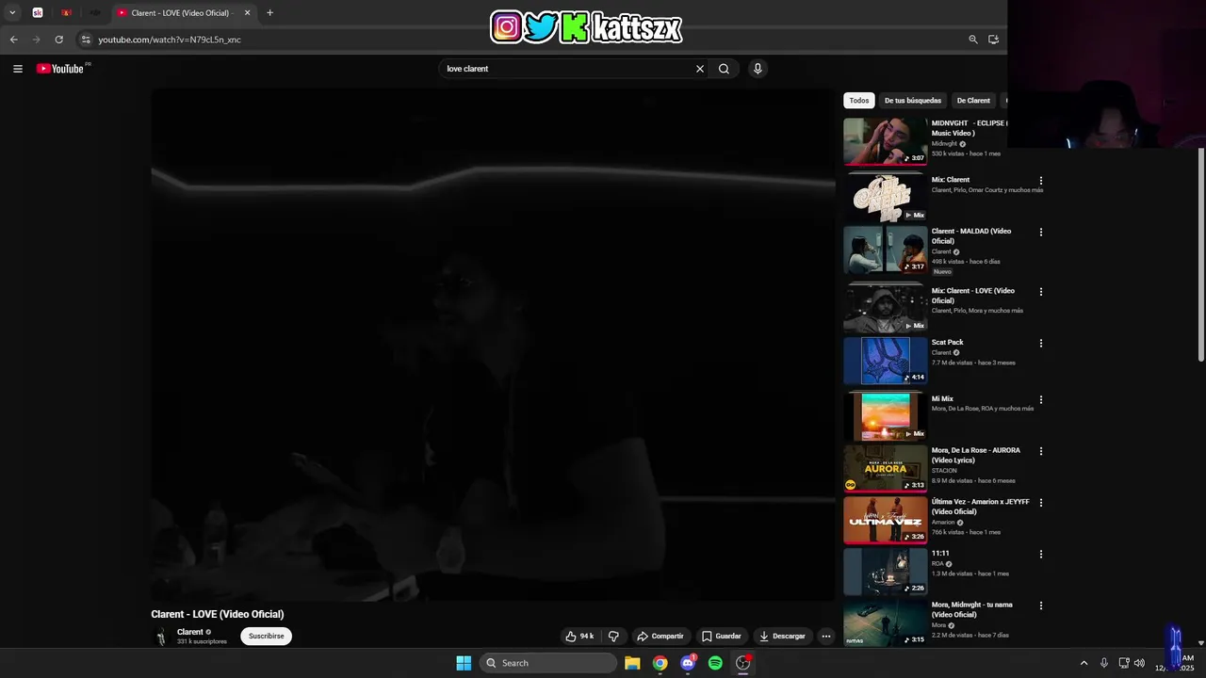The height and width of the screenshot is (678, 1206).
Task: Open options menu for 'AURORA (Video Lyrics)'
Action: point(1041,452)
